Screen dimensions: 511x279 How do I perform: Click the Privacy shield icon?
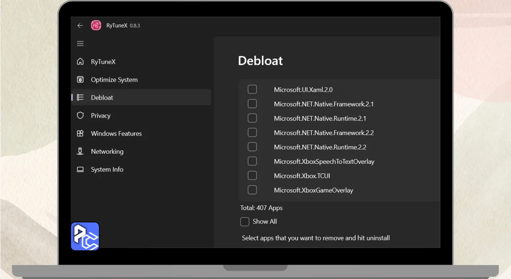pyautogui.click(x=80, y=116)
